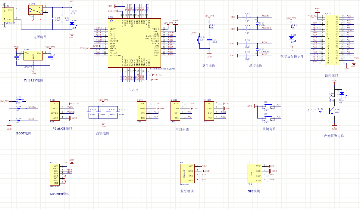
Task: Click the '主芯片' label
Action: [133, 90]
